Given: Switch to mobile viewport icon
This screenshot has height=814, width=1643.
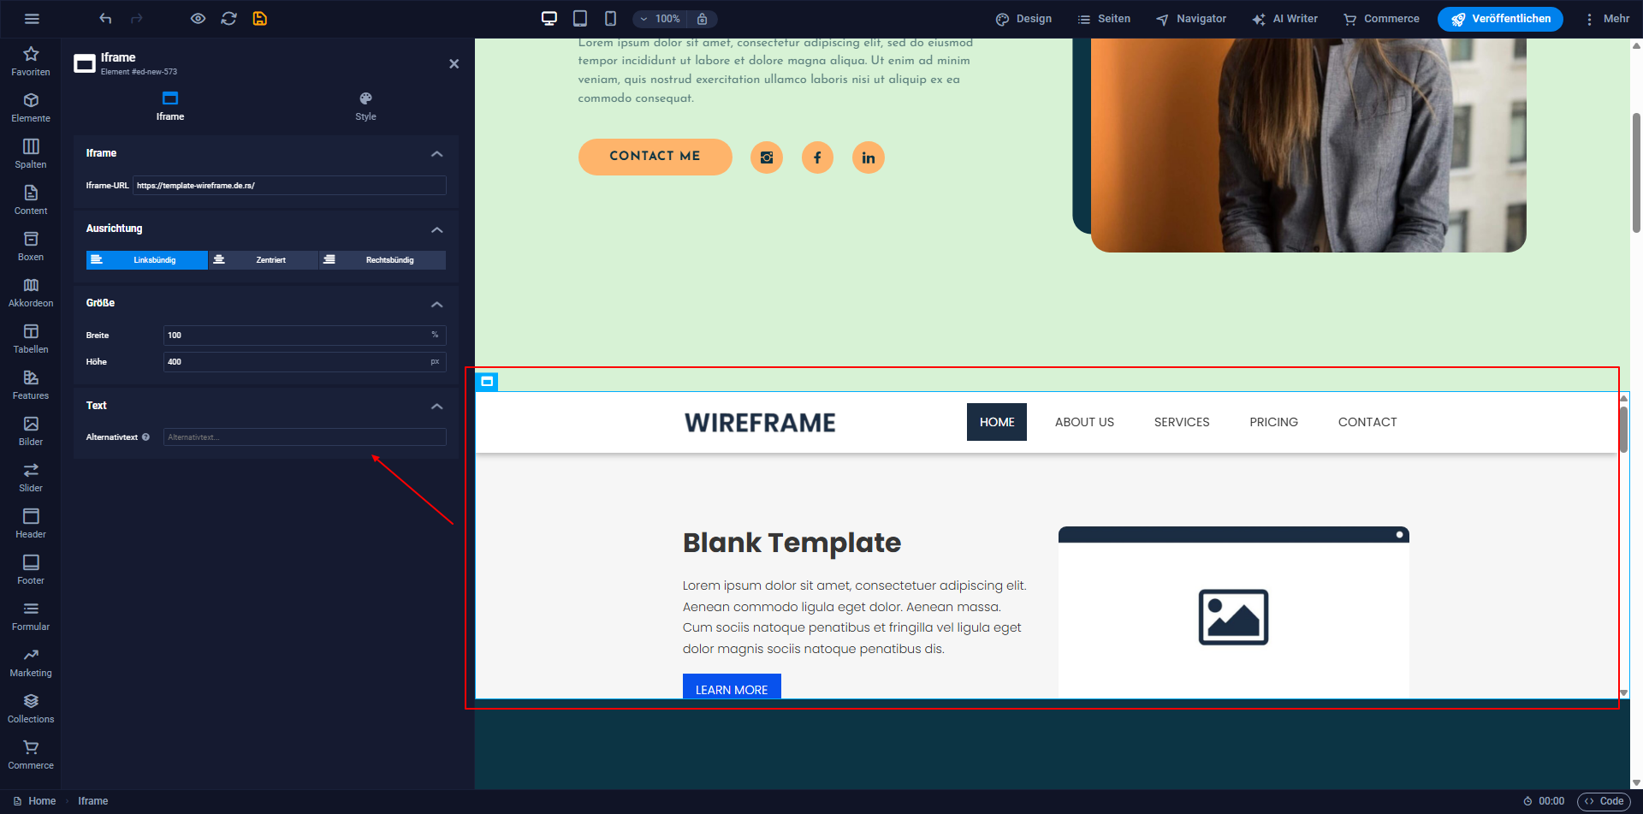Looking at the screenshot, I should [x=610, y=19].
